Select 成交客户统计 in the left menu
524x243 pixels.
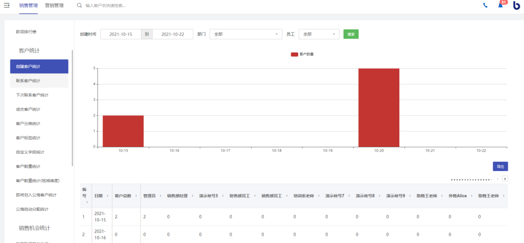click(x=28, y=109)
